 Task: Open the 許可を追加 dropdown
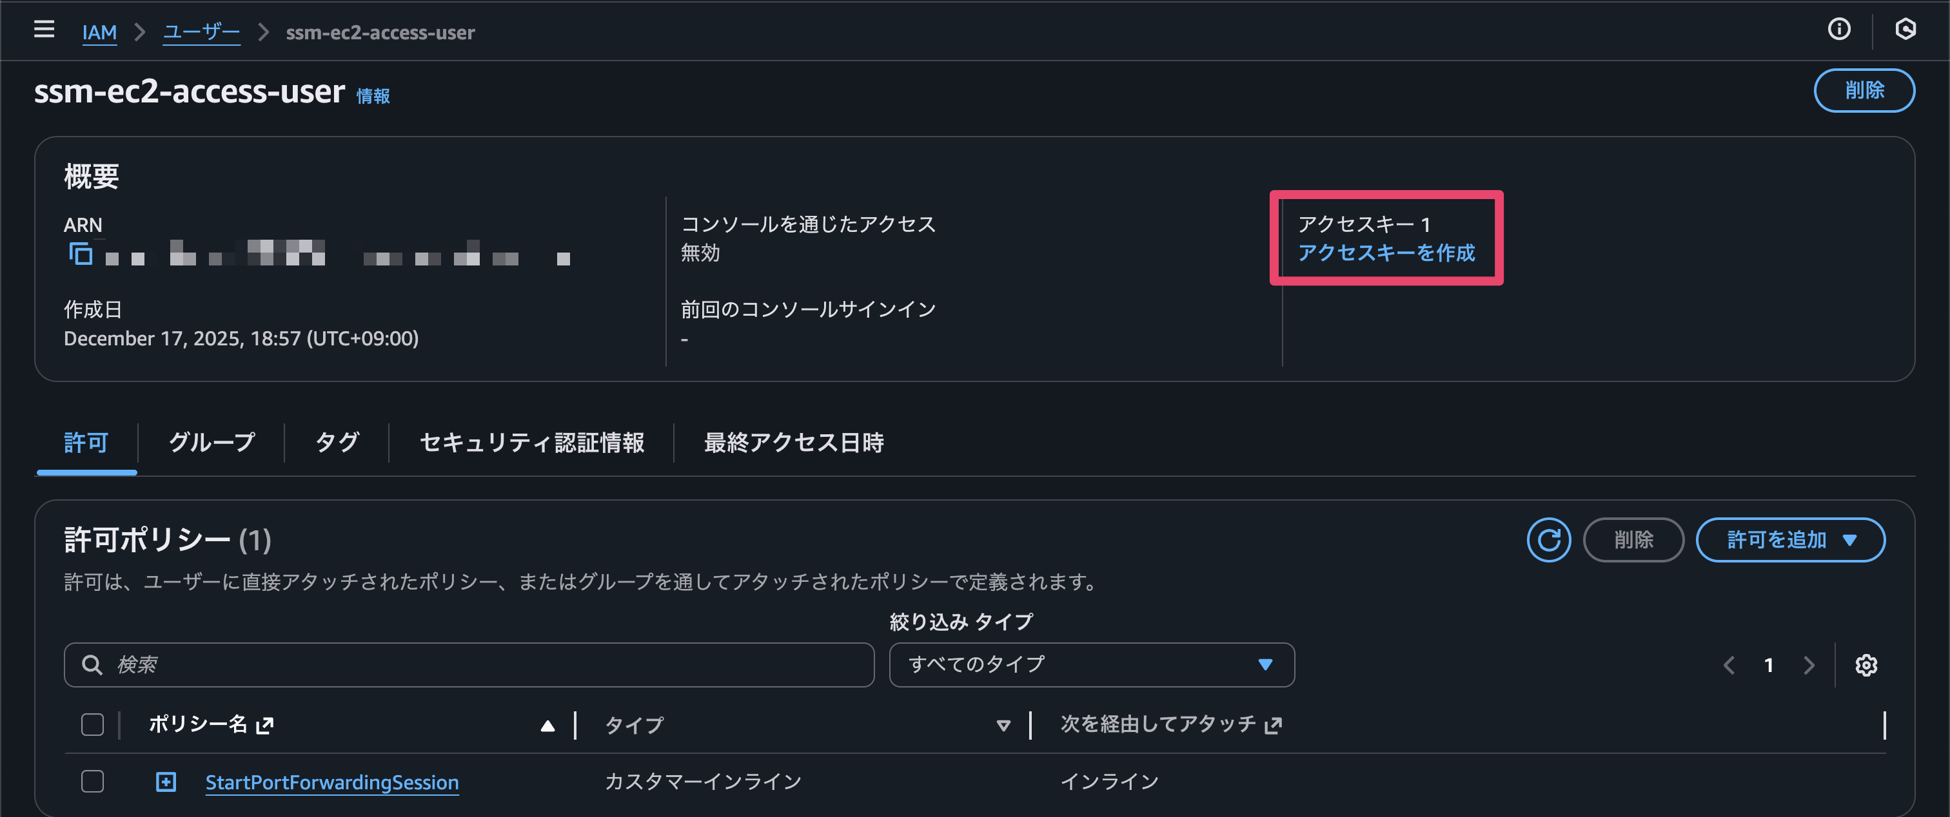pyautogui.click(x=1791, y=539)
